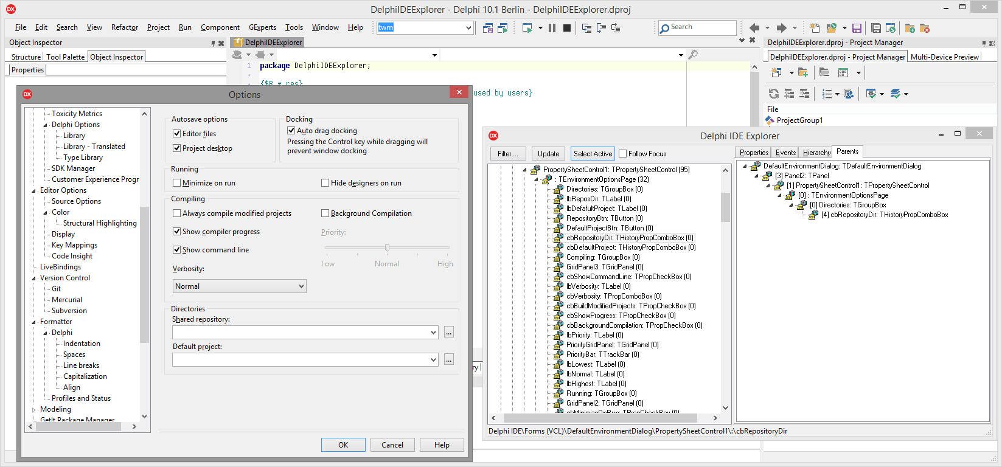Open the desktop layout dropdown showing twm

pyautogui.click(x=468, y=28)
